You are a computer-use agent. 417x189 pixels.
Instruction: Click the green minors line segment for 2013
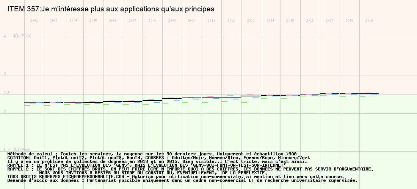[244, 102]
